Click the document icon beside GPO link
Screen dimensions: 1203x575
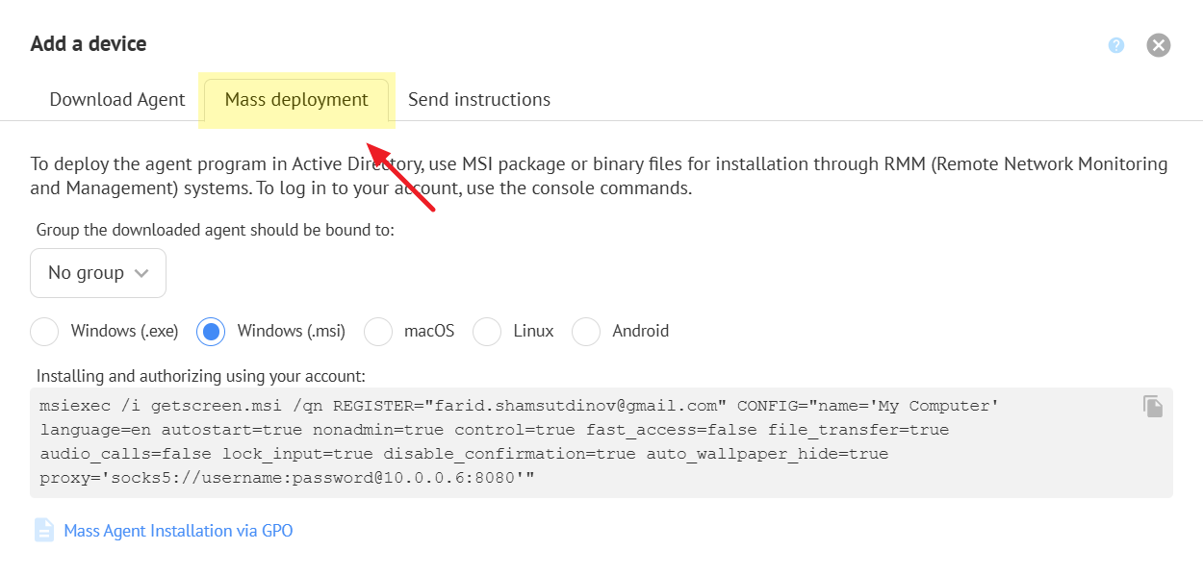(44, 530)
